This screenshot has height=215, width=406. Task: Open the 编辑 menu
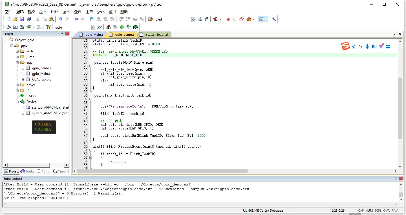[20, 12]
